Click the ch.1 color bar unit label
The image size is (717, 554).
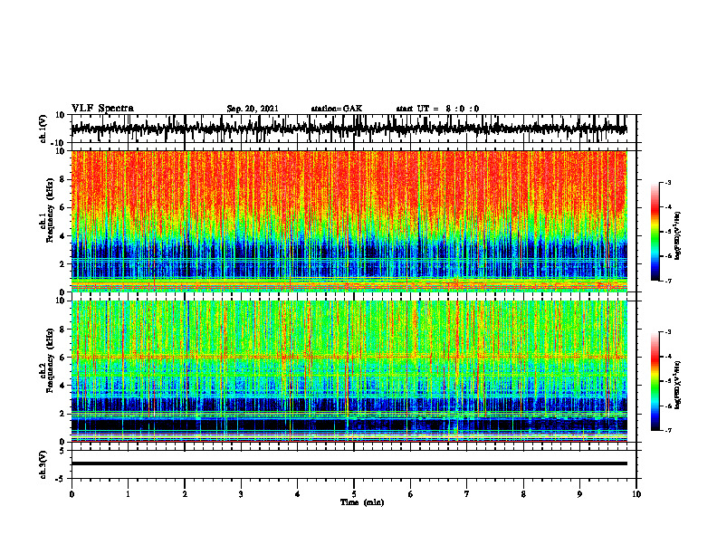[679, 236]
